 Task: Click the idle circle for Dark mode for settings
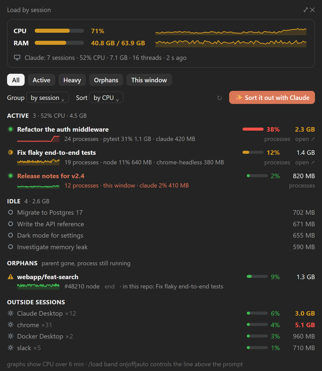pyautogui.click(x=11, y=235)
